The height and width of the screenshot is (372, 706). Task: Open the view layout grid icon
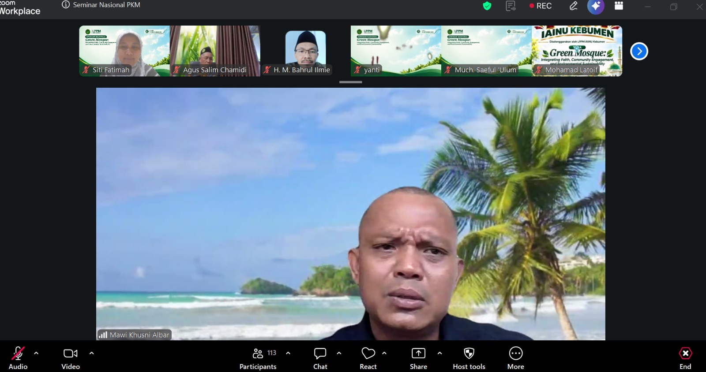[619, 6]
